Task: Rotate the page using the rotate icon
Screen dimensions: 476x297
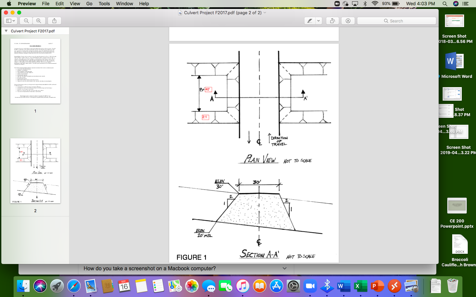Action: (332, 21)
